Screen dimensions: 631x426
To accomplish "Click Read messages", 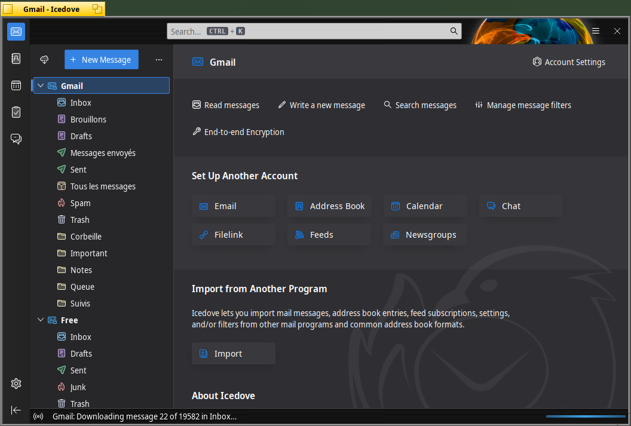I will tap(226, 105).
